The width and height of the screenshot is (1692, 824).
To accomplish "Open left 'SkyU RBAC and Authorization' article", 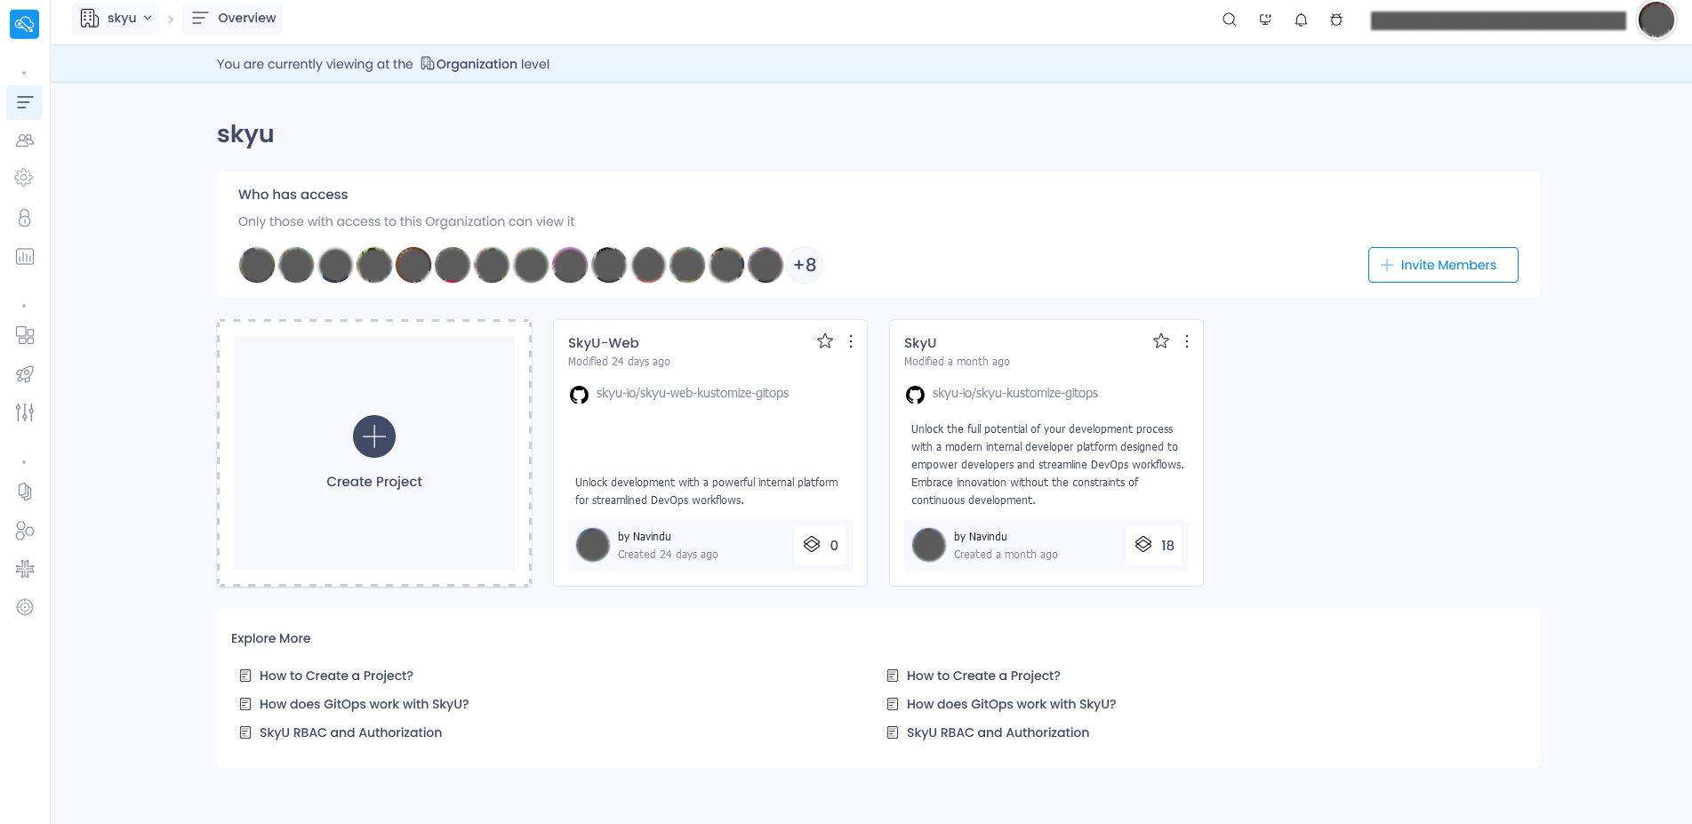I will (350, 732).
